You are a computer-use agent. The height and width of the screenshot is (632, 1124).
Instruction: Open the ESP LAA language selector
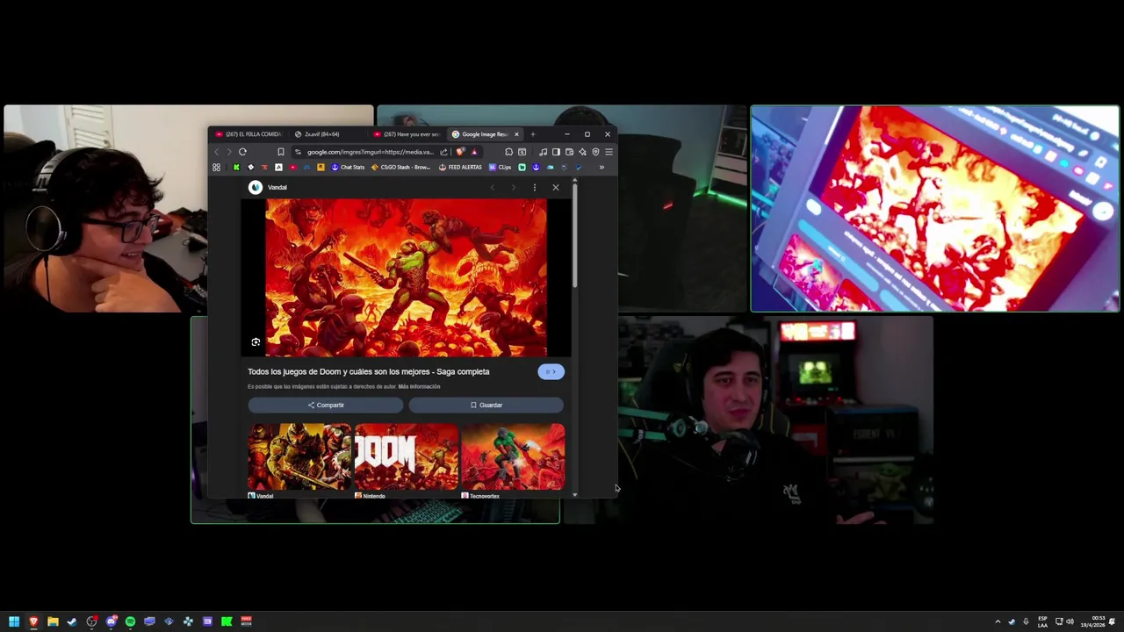1042,621
